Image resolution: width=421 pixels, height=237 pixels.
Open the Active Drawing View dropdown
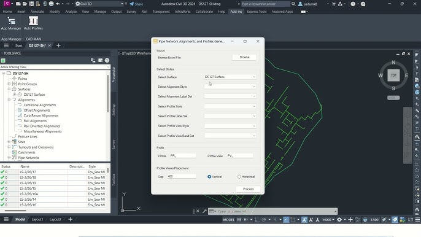click(x=55, y=67)
